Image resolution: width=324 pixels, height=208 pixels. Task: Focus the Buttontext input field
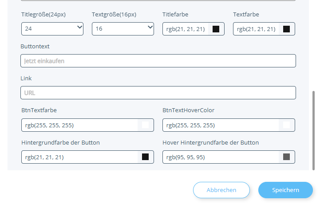[x=158, y=61]
